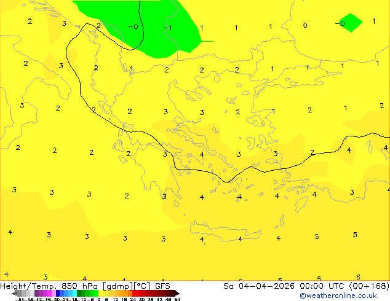Click the Crete island outline on the map

(x=225, y=231)
